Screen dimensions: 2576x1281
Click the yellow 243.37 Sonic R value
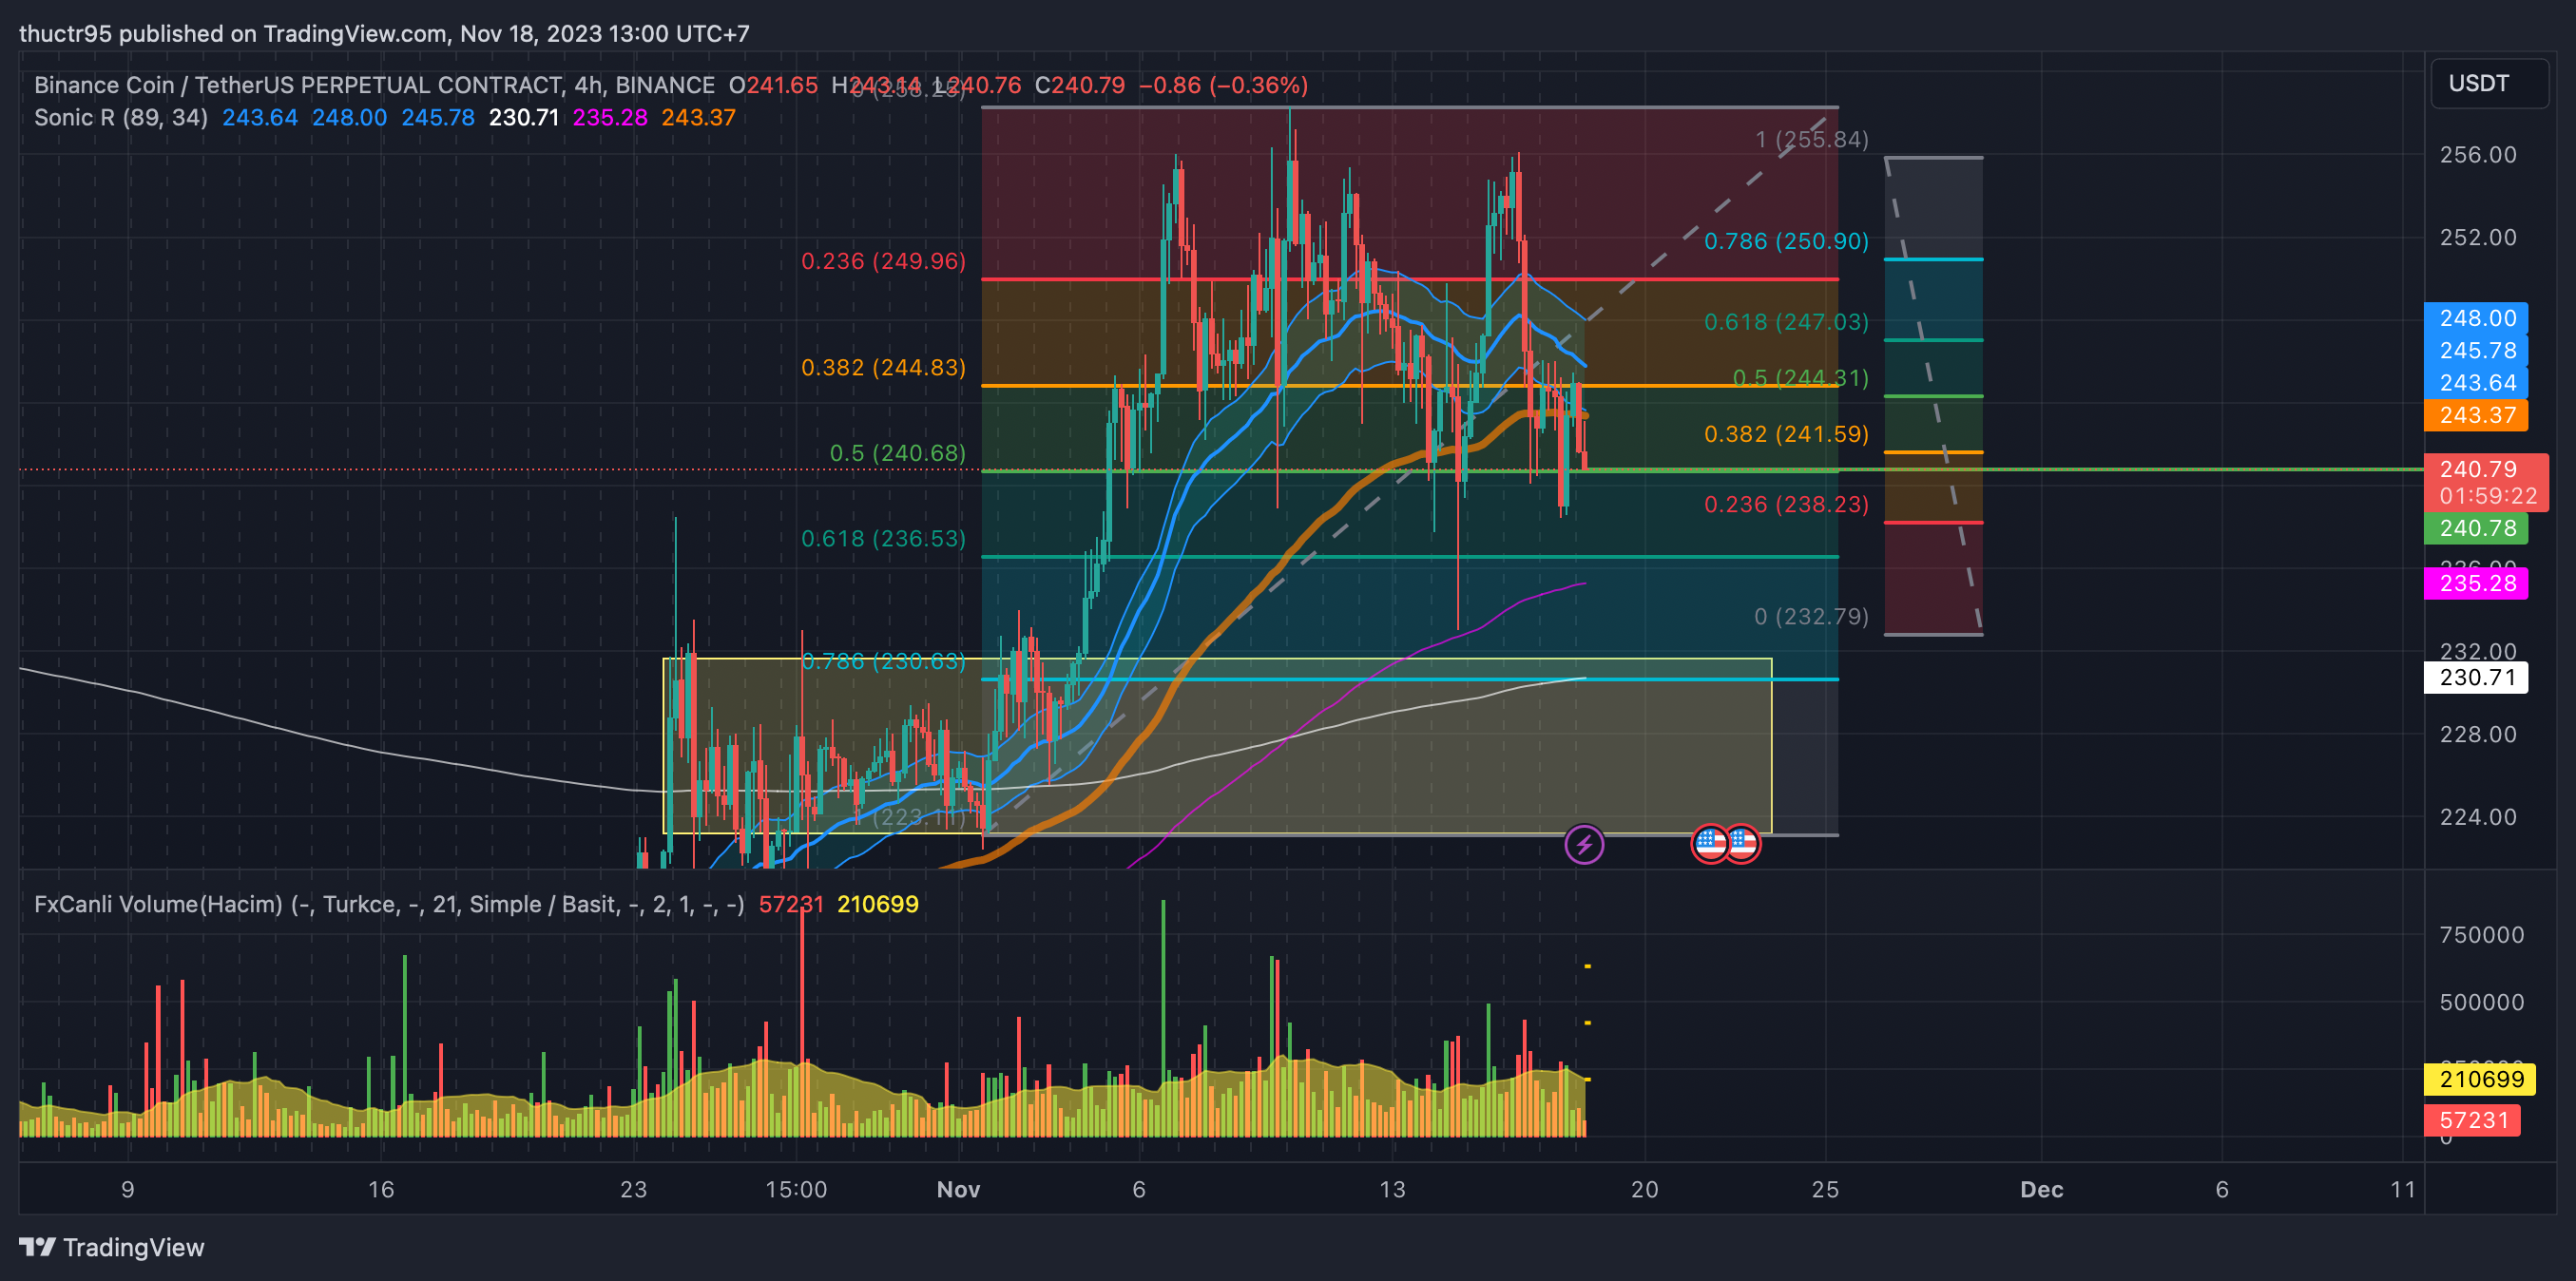pyautogui.click(x=698, y=117)
